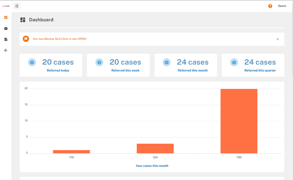Select the Dashboard grid icon in sidebar
The width and height of the screenshot is (293, 180).
click(x=5, y=17)
